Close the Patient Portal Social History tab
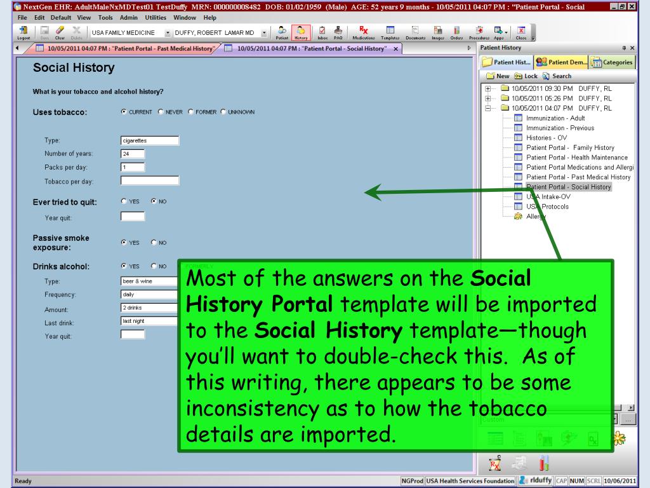This screenshot has height=488, width=650. (x=396, y=49)
